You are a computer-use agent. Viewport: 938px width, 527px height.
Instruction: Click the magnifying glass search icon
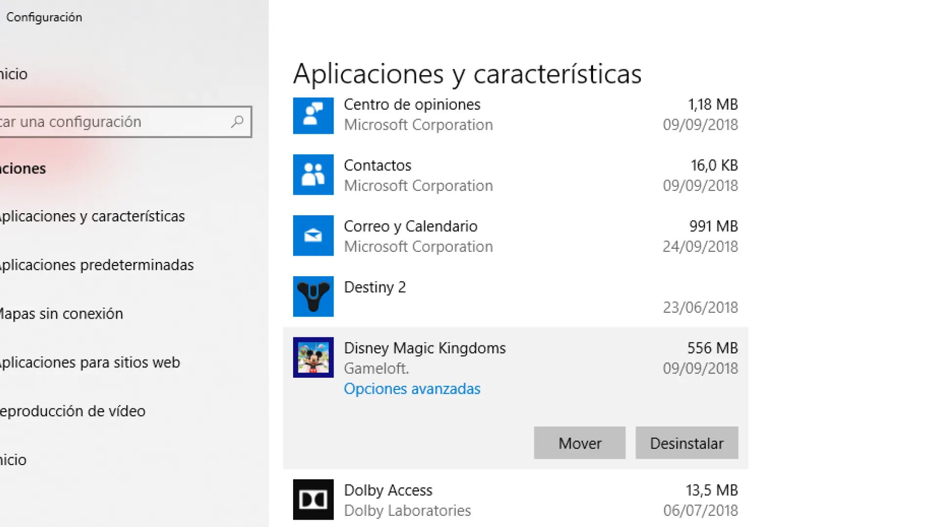[x=237, y=122]
